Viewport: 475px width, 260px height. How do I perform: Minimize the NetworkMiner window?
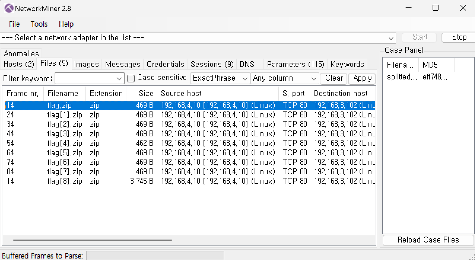click(409, 8)
